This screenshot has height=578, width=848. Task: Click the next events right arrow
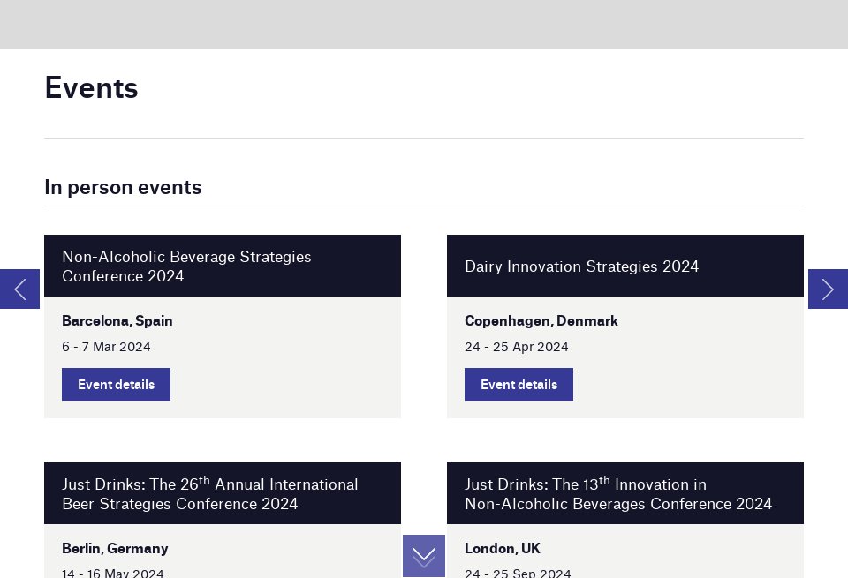[828, 289]
